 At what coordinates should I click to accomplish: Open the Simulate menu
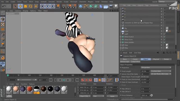[51, 2]
